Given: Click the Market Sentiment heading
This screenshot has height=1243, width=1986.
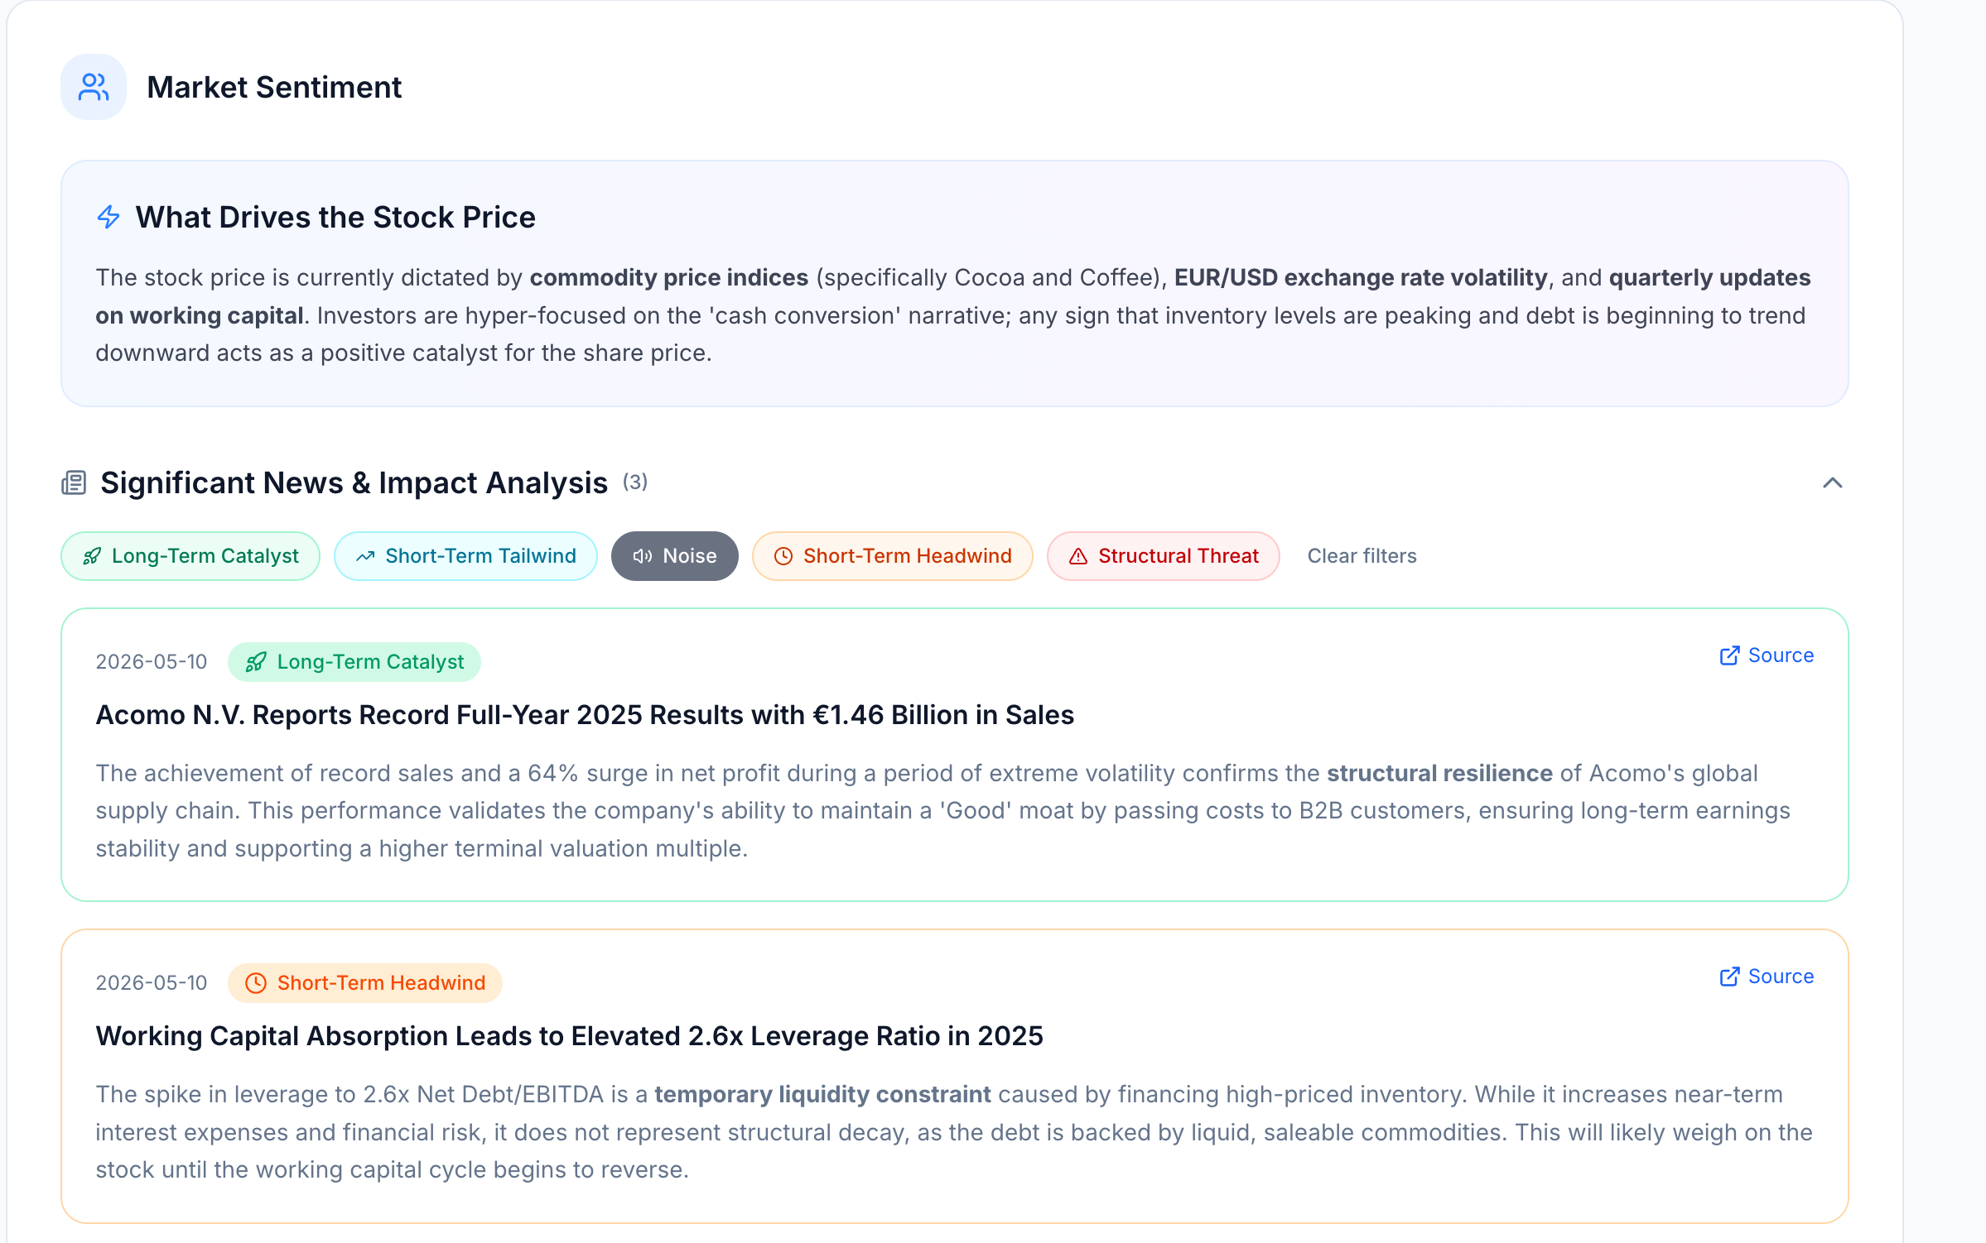Looking at the screenshot, I should pos(274,87).
